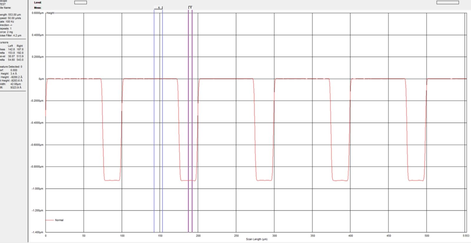The height and width of the screenshot is (243, 471).
Task: Click the Noise Filter 4.2 µm parameter
Action: click(x=11, y=35)
